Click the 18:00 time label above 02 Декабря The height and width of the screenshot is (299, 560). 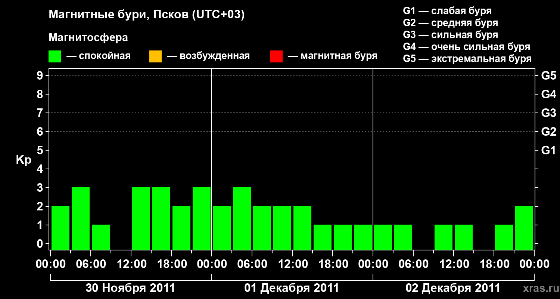click(x=494, y=264)
